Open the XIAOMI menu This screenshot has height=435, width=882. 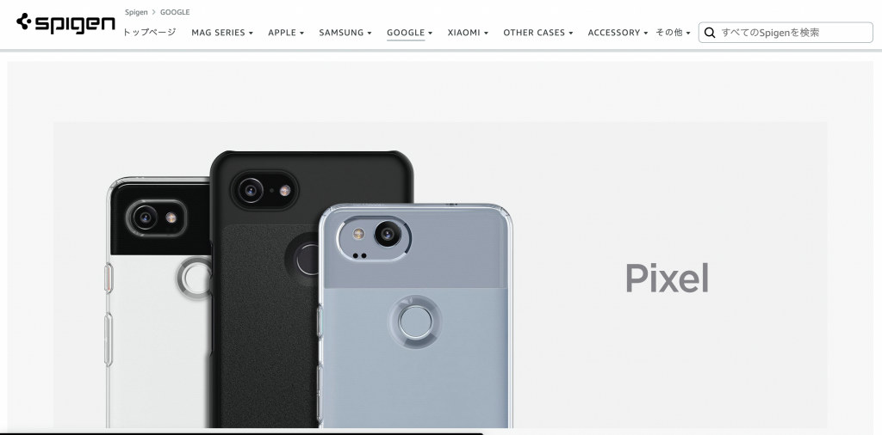(x=468, y=33)
